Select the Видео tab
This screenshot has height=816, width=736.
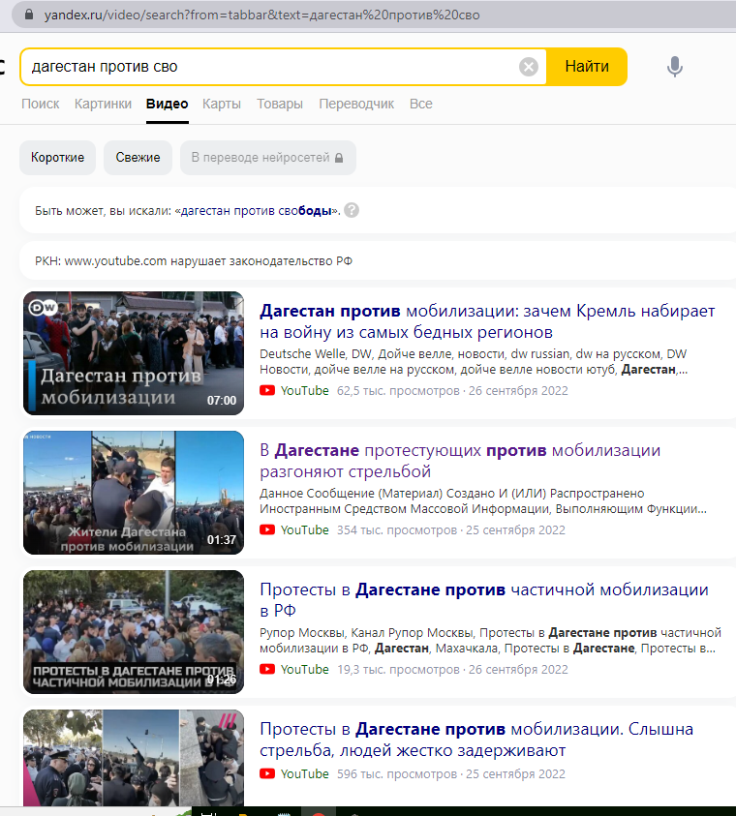pyautogui.click(x=168, y=105)
